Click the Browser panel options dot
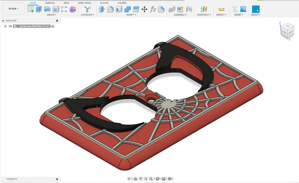 57,21
